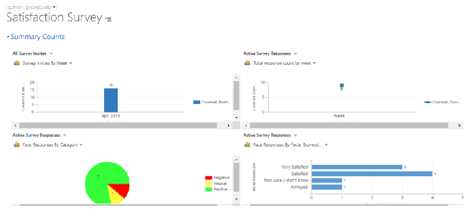Click the yellow Neutral pie slice
The image size is (476, 216).
tap(115, 195)
